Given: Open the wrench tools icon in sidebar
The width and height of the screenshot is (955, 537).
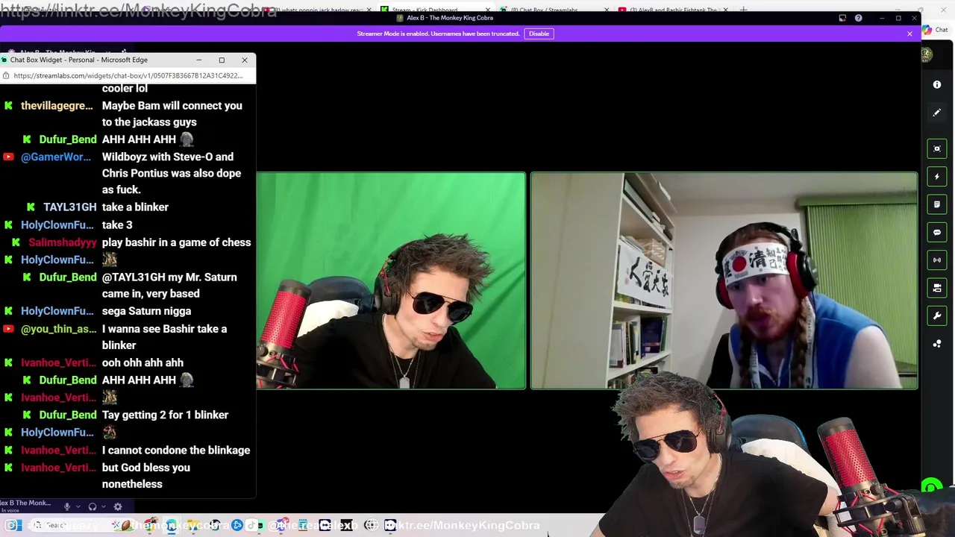Looking at the screenshot, I should (x=937, y=315).
